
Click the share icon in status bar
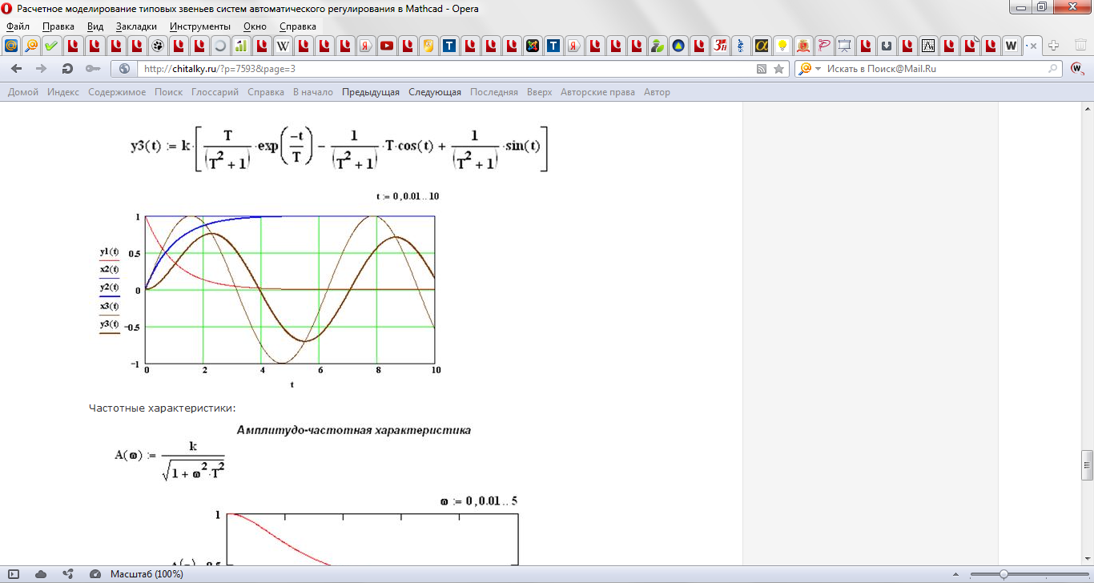[67, 574]
